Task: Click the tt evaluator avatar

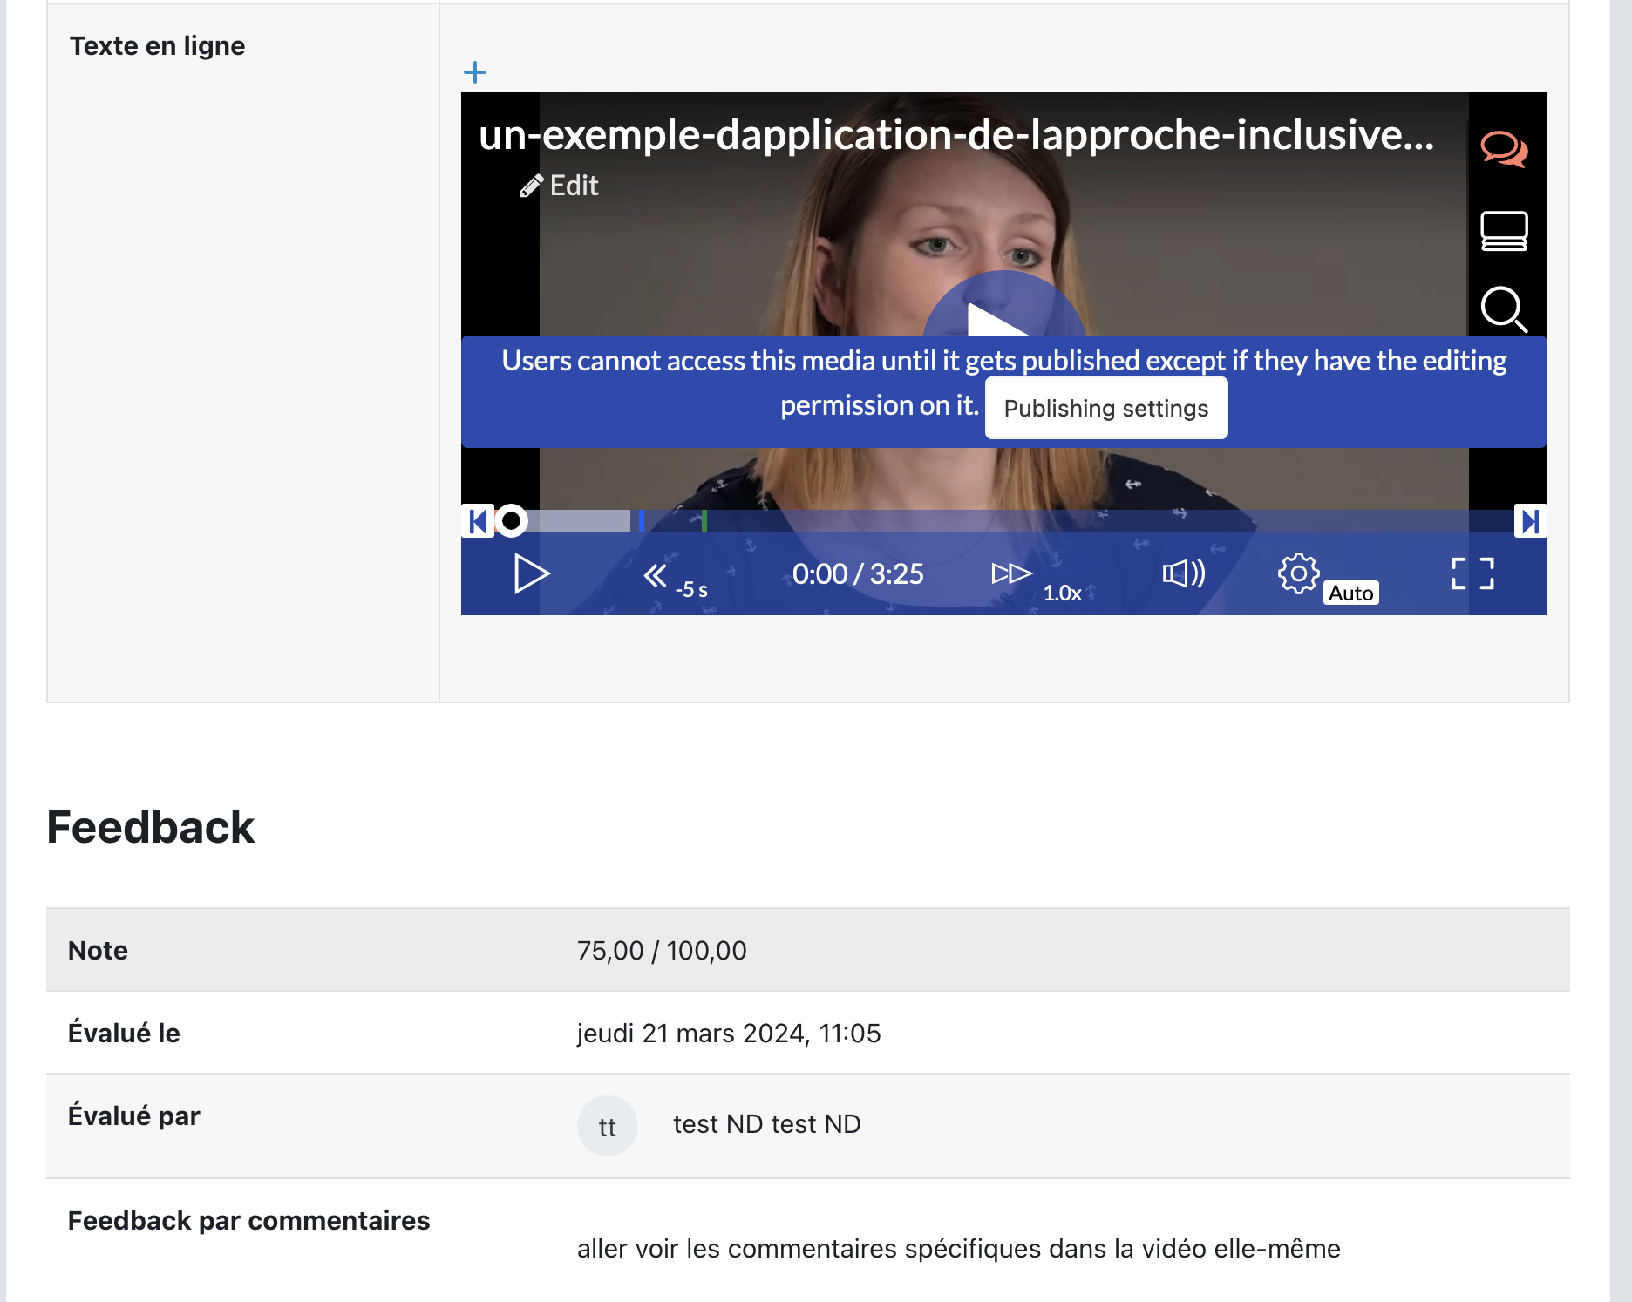Action: coord(608,1126)
